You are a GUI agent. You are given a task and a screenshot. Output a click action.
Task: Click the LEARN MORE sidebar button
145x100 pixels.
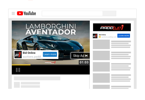tap(124, 36)
